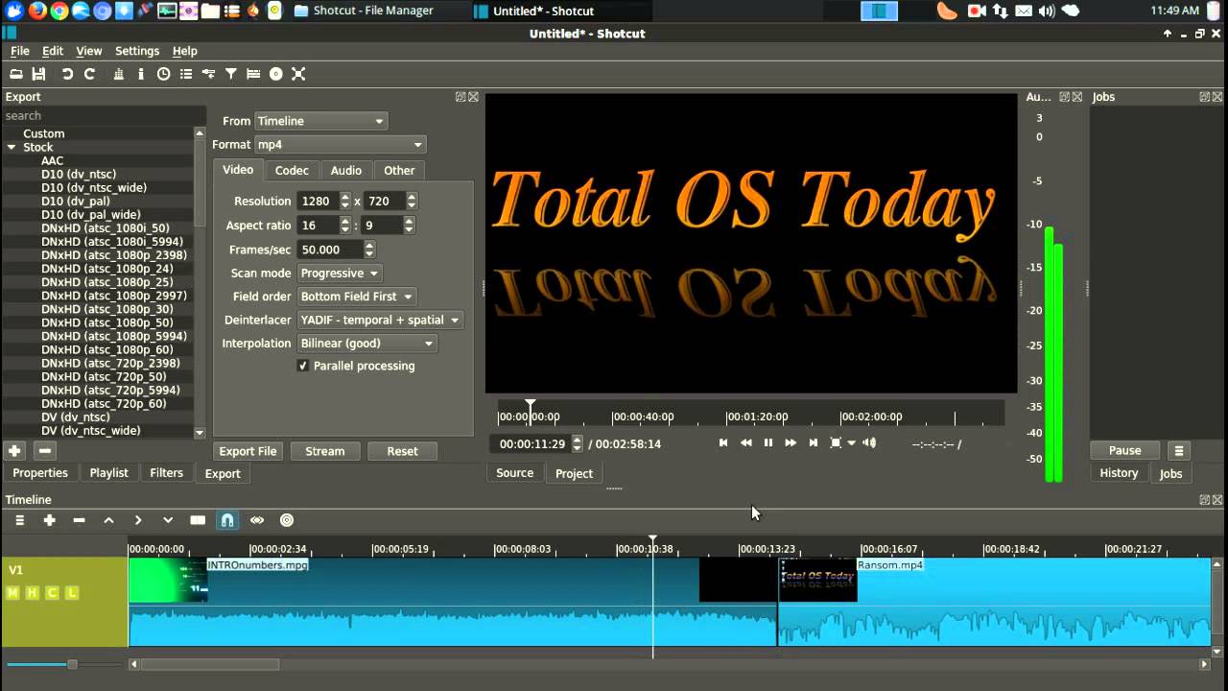Image resolution: width=1228 pixels, height=691 pixels.
Task: Switch to the Codec tab
Action: [x=292, y=171]
